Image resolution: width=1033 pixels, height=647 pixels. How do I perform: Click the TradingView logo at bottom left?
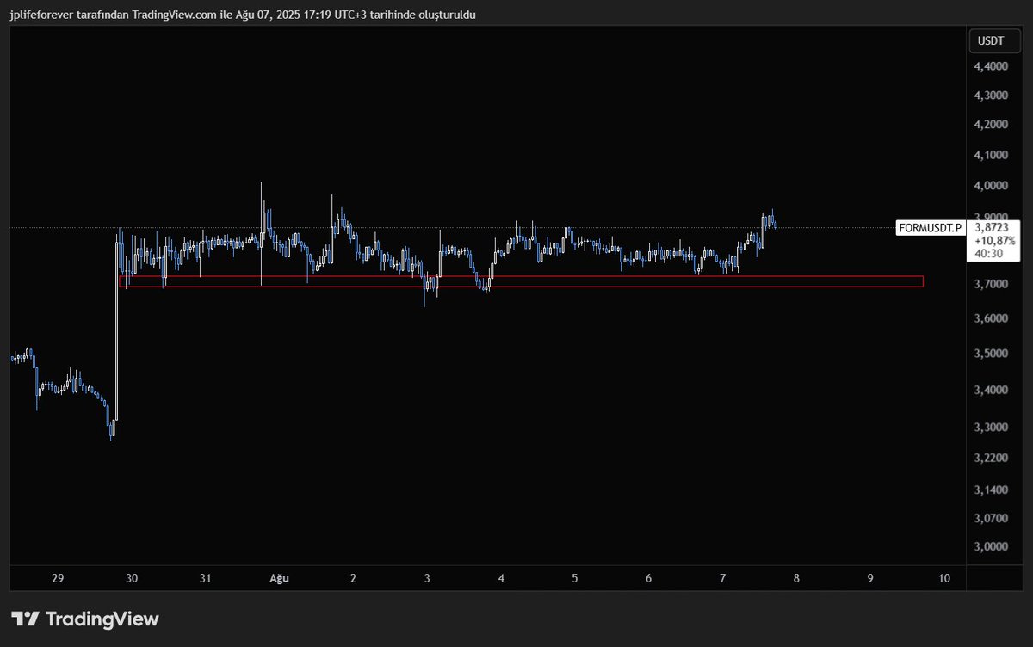pyautogui.click(x=84, y=619)
